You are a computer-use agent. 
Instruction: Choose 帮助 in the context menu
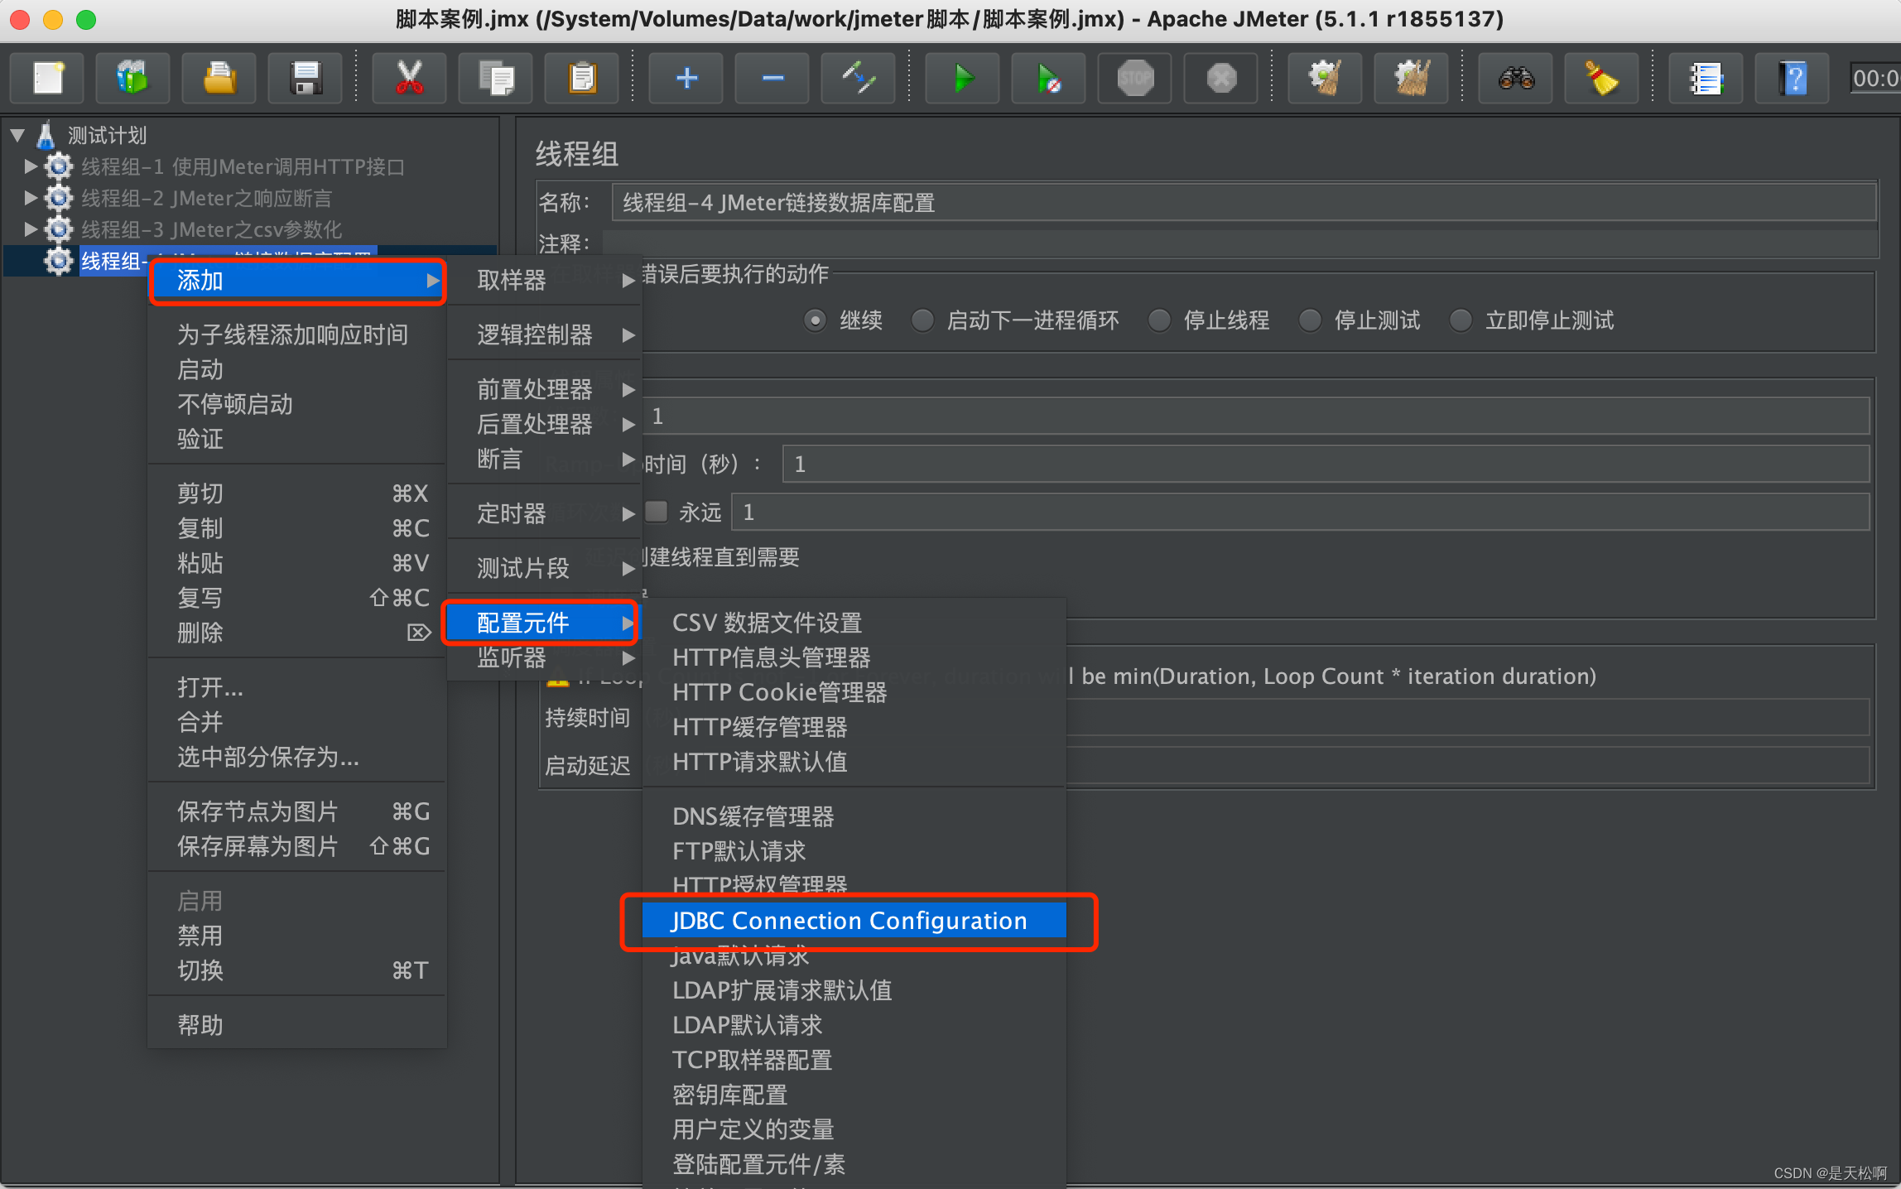[298, 1025]
